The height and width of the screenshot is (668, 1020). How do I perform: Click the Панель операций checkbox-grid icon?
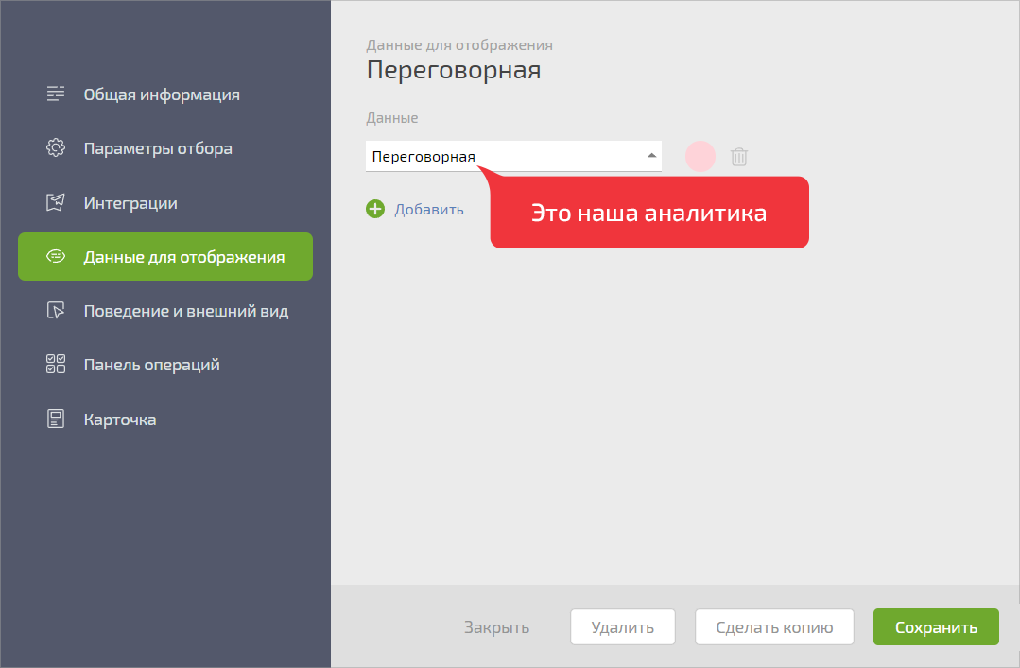(x=55, y=365)
